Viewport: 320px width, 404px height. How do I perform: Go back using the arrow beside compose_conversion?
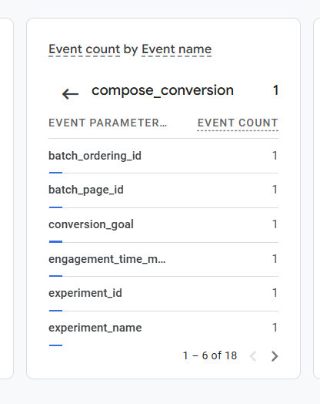click(70, 94)
